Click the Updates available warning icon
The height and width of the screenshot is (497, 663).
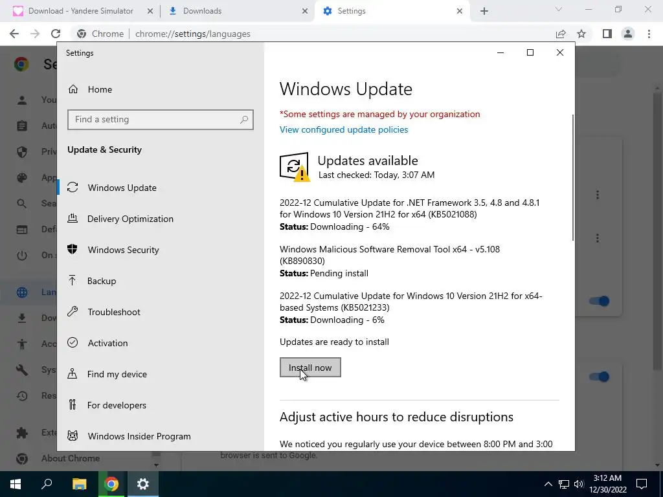pos(295,168)
